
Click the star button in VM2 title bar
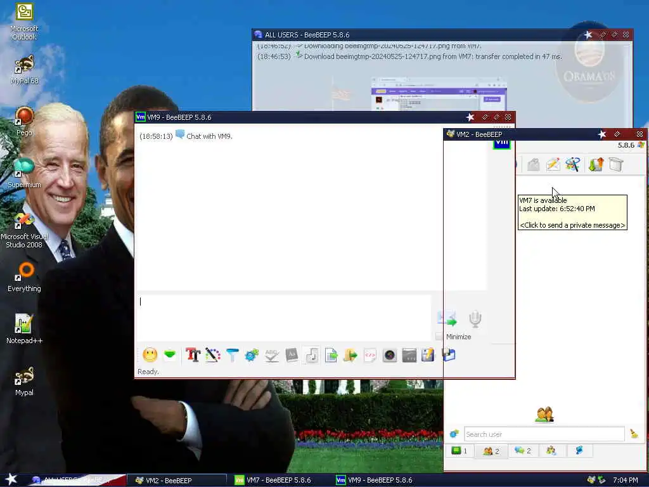click(602, 134)
